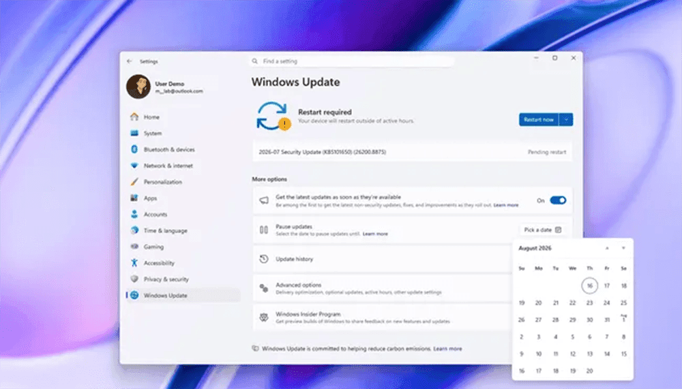Select date 22 in calendar
This screenshot has height=389, width=682.
pyautogui.click(x=572, y=302)
